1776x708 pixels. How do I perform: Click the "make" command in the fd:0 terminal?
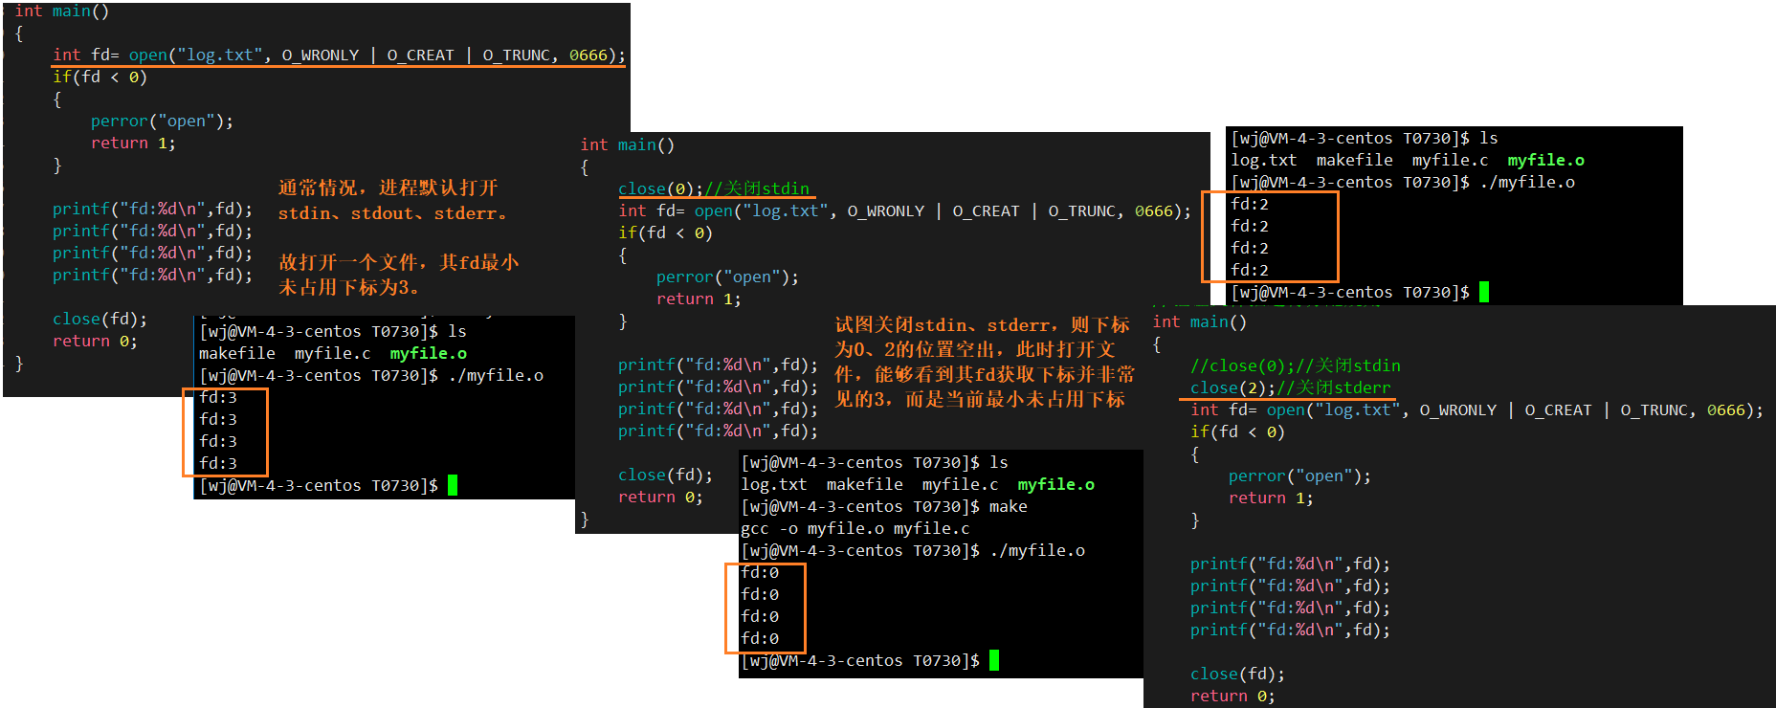pyautogui.click(x=1009, y=506)
